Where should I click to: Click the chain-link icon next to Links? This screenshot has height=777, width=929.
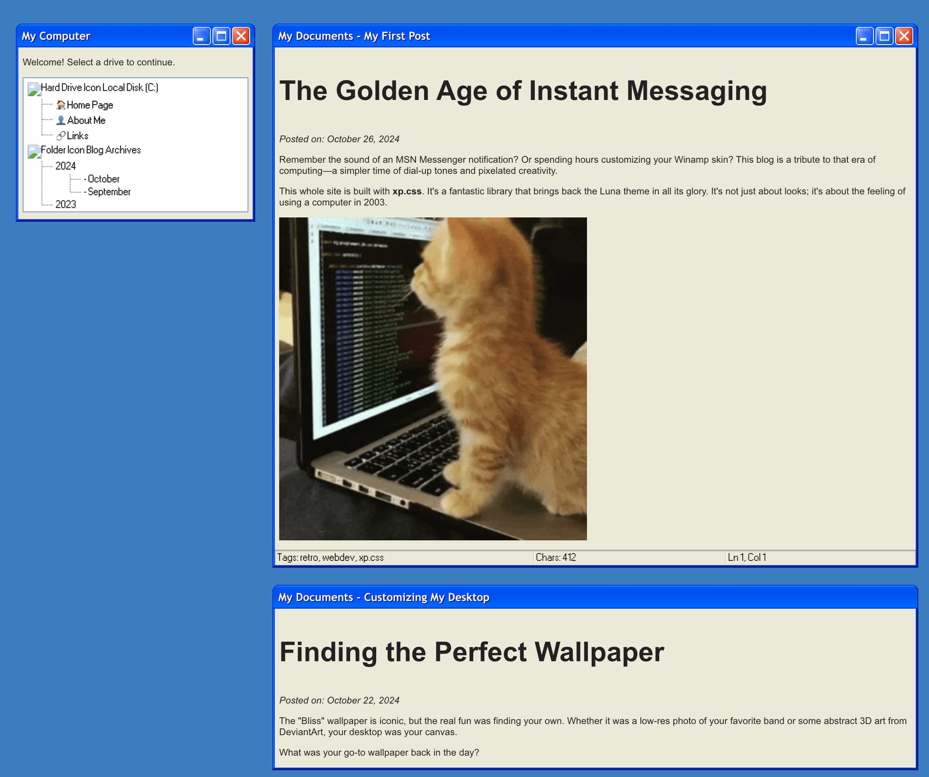point(60,136)
